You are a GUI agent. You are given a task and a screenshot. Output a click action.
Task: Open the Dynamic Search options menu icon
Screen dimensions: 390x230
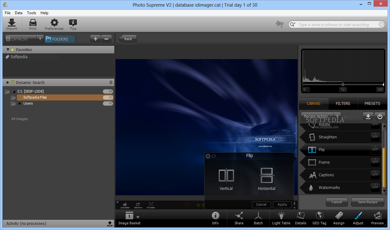(x=111, y=82)
